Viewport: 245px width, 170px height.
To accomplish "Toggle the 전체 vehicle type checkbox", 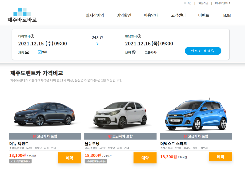I will 40,52.
